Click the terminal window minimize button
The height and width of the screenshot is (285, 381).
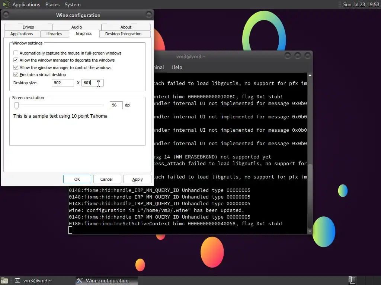[288, 56]
